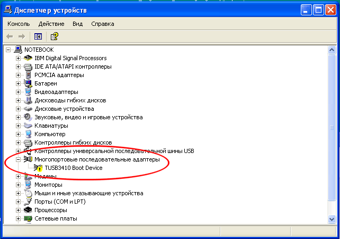Click the Дисководы гибких дисков icon
This screenshot has height=239, width=340.
(x=28, y=100)
